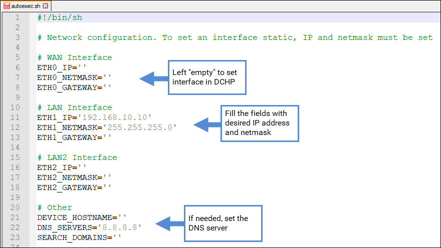441x248 pixels.
Task: Click the SEARCH_DOMAINS variable line
Action: pos(79,237)
